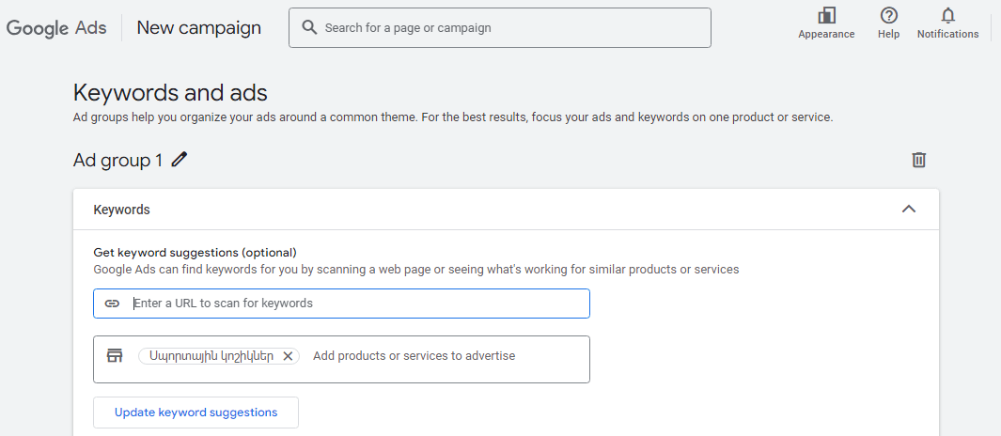Click the storefront icon in the products box
This screenshot has width=1001, height=436.
tap(115, 355)
